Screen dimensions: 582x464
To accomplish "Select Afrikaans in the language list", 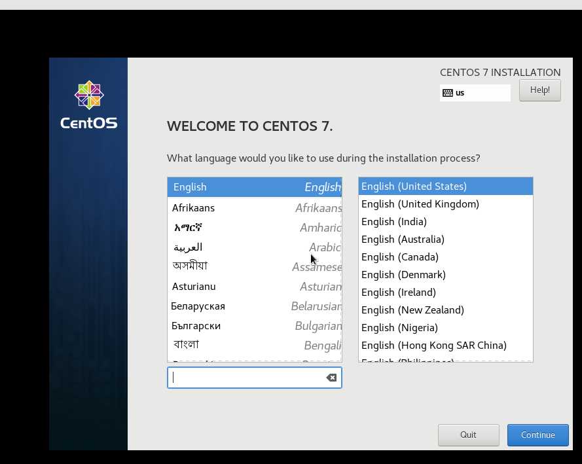I will click(255, 207).
